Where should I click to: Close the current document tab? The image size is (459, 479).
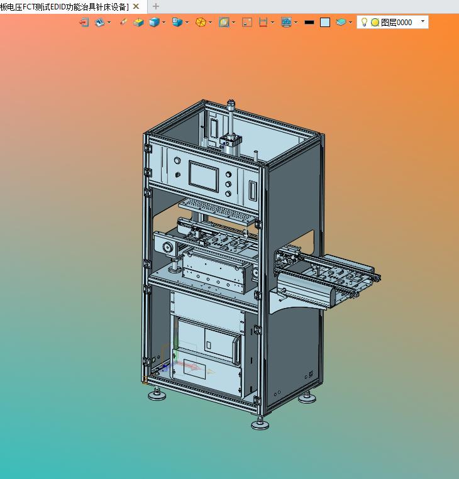pos(136,6)
